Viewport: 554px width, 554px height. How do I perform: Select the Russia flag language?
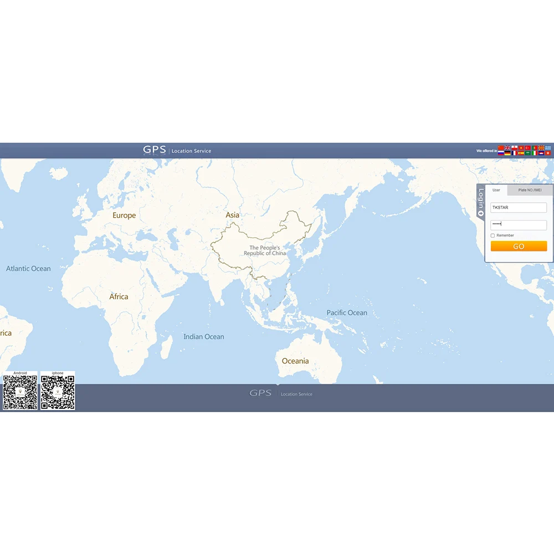pos(501,153)
